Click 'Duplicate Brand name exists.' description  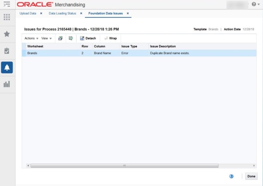click(170, 53)
